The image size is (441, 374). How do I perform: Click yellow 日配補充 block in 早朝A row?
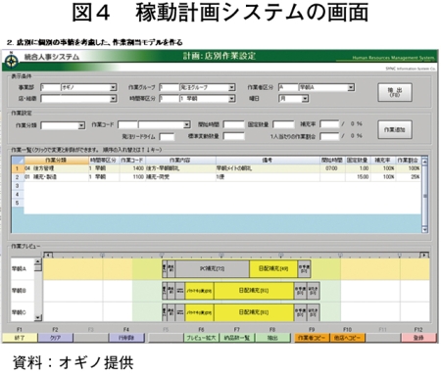273,269
